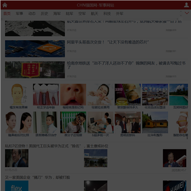This screenshot has width=191, height=191.
Task: Open the 航天器 article headline at top
Action: coord(124,22)
